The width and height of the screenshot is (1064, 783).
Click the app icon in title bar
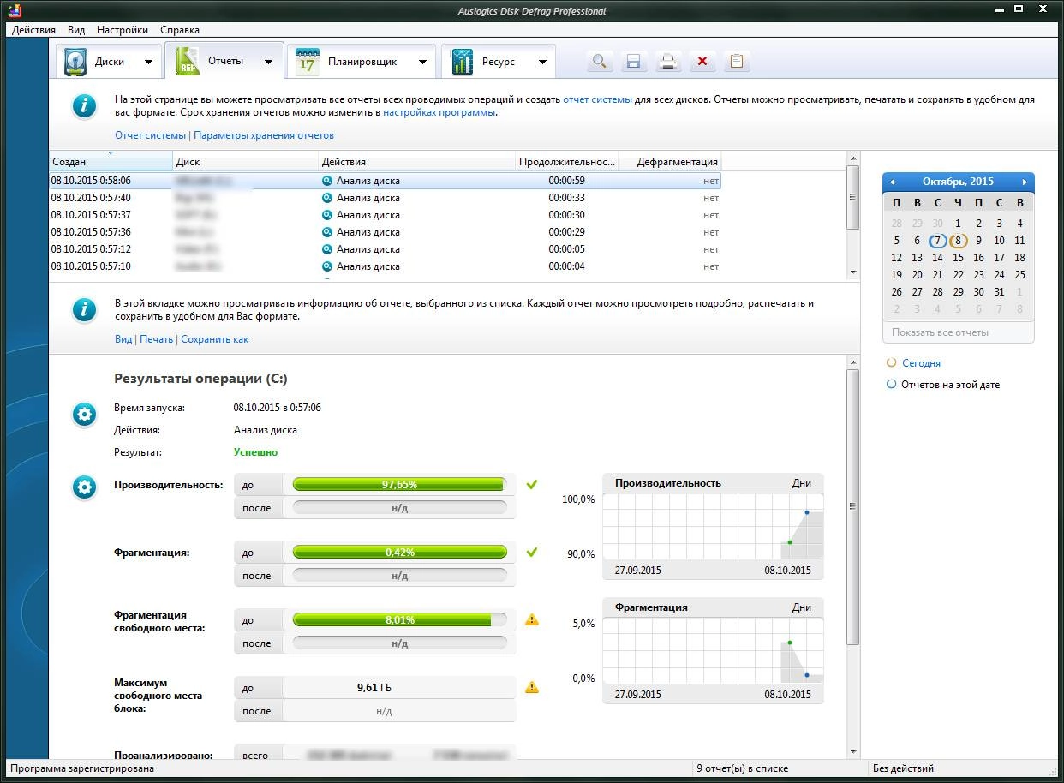(x=15, y=11)
